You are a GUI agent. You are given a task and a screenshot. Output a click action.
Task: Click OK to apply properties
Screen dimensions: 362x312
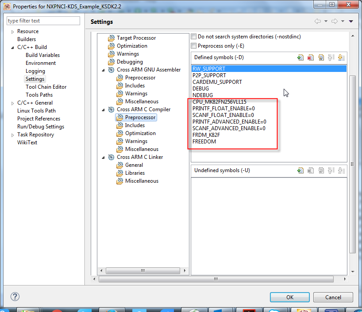coord(290,297)
